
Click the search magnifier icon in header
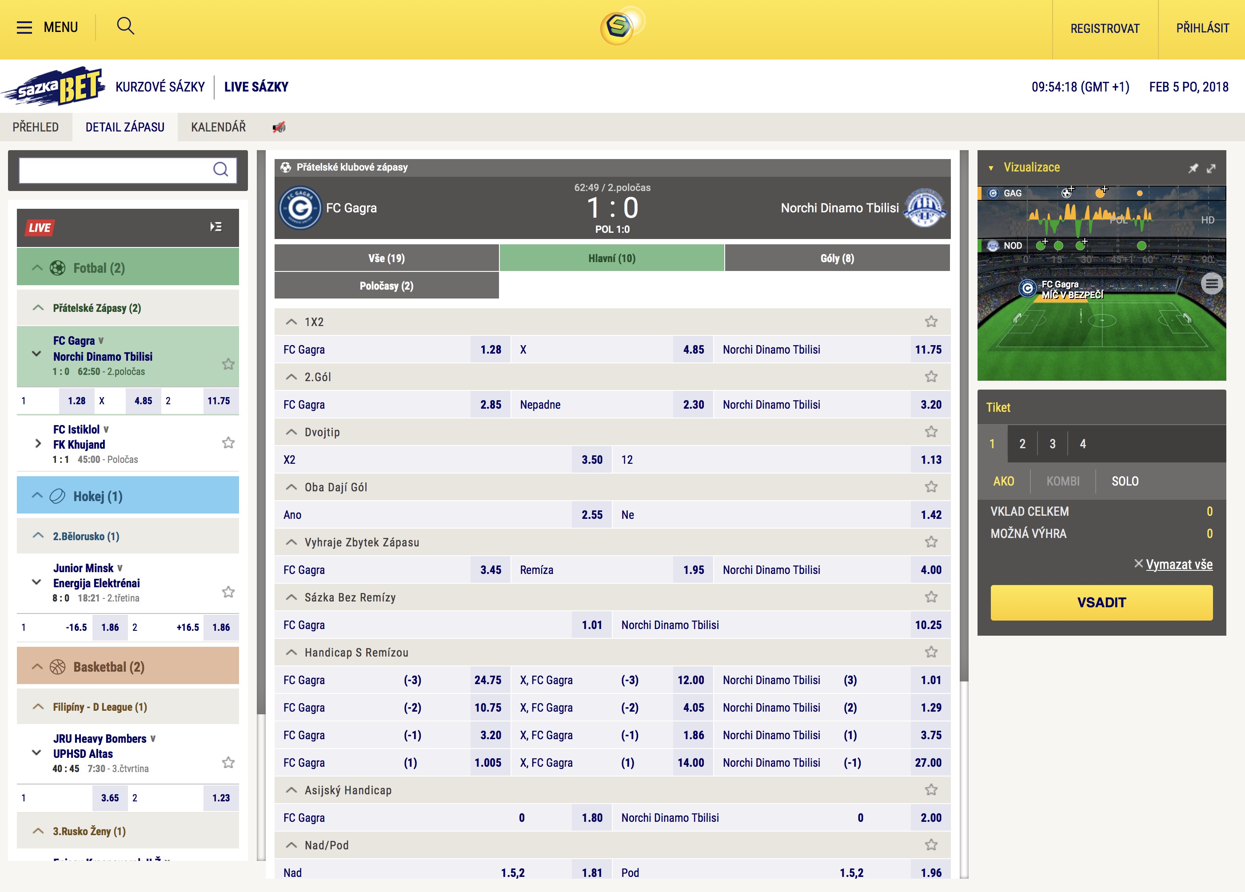125,26
